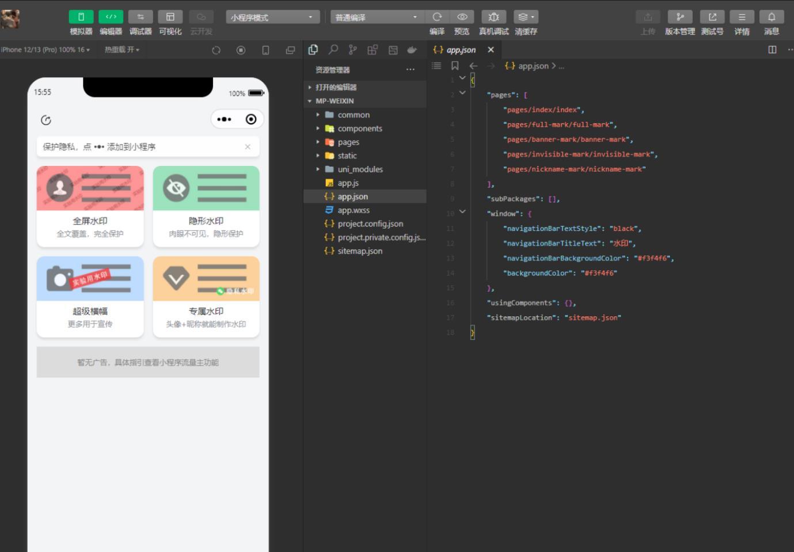This screenshot has width=794, height=552.
Task: Open real device debugging bug icon
Action: tap(493, 17)
